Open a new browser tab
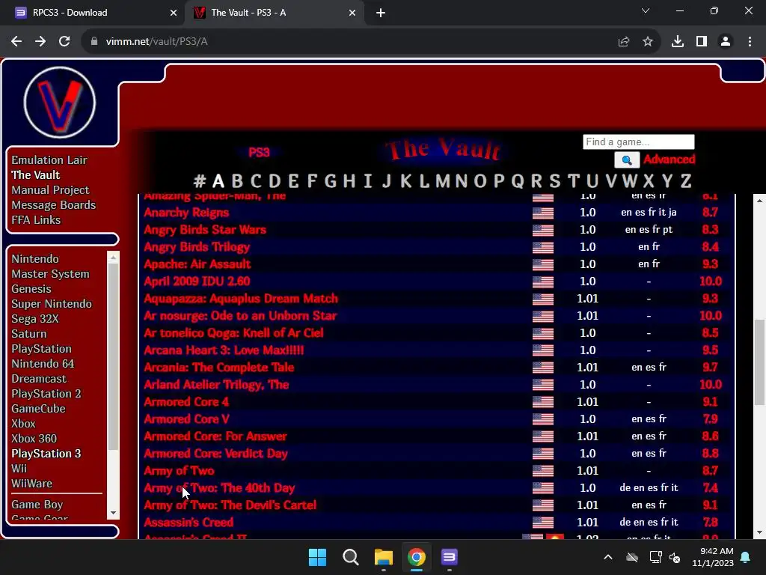The width and height of the screenshot is (766, 575). point(381,13)
